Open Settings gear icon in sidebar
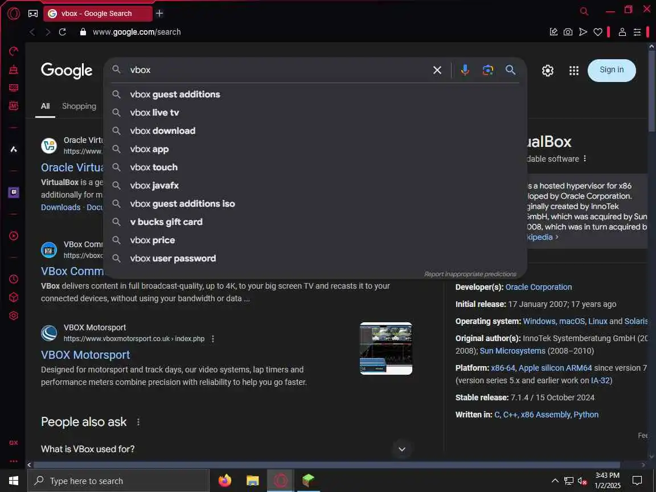The height and width of the screenshot is (492, 656). [14, 316]
